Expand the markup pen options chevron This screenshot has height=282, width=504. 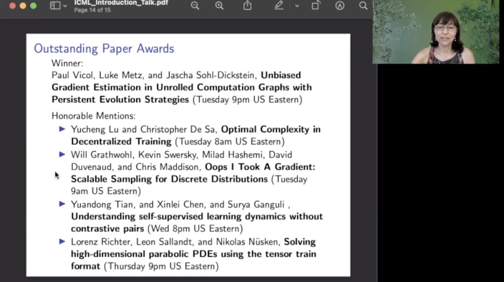tap(297, 6)
